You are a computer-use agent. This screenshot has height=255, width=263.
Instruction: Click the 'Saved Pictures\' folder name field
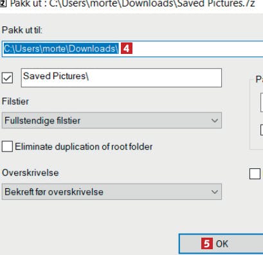(122, 78)
